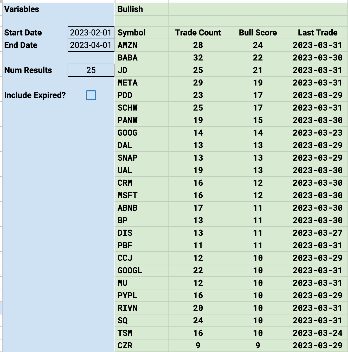Click the Num Results label
Image resolution: width=348 pixels, height=352 pixels.
(28, 70)
